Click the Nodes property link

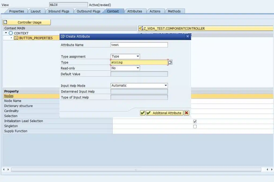9,96
